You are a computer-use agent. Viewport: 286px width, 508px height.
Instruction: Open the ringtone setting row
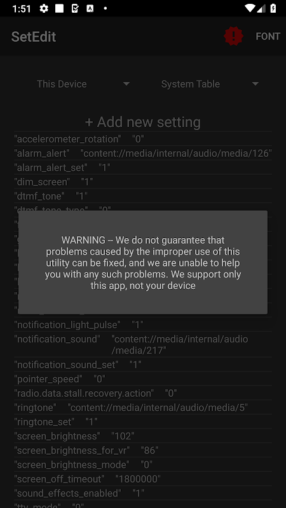point(142,407)
